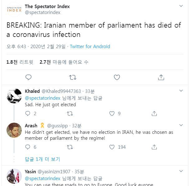Retweet Arash's reply
This screenshot has height=186, width=189.
tap(70, 147)
